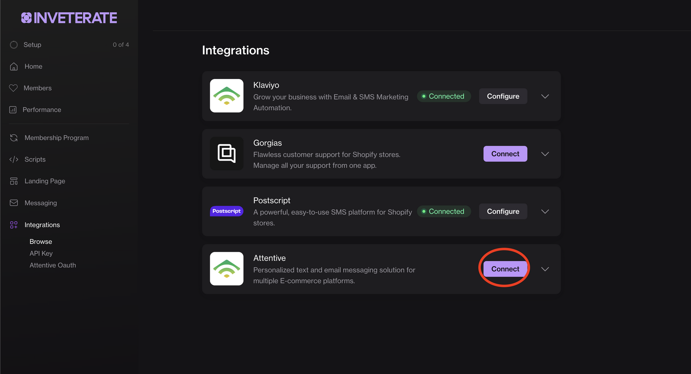
Task: Click the Landing Page layout icon
Action: [x=14, y=181]
